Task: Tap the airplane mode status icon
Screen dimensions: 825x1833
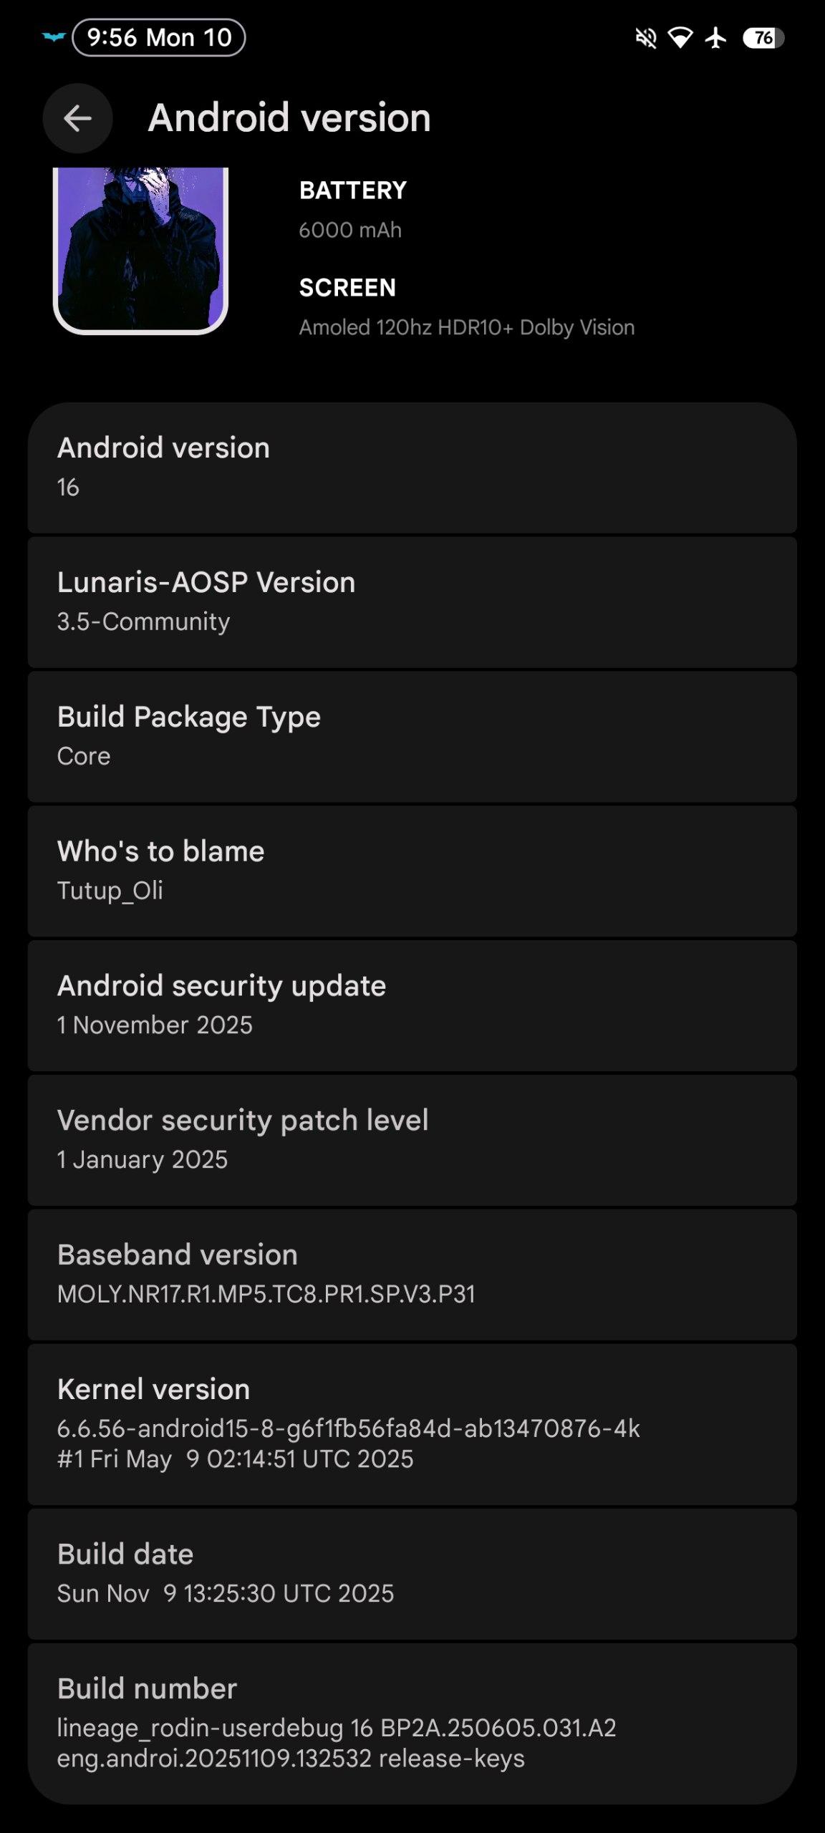Action: pyautogui.click(x=715, y=38)
